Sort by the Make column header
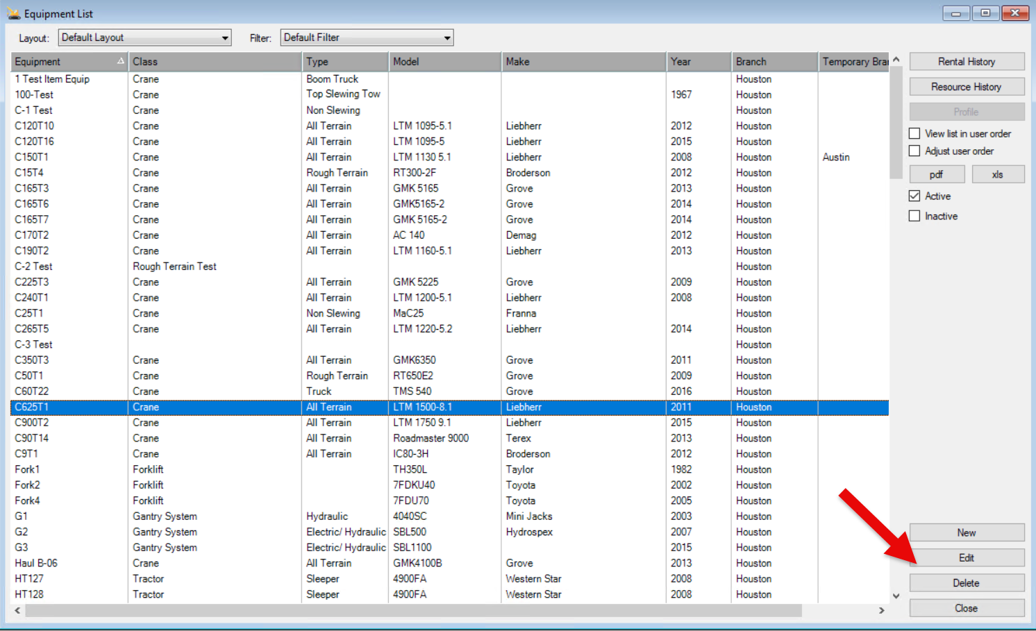This screenshot has width=1036, height=631. (584, 62)
